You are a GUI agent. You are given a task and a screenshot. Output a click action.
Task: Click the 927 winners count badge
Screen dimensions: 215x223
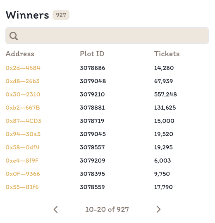(x=61, y=15)
